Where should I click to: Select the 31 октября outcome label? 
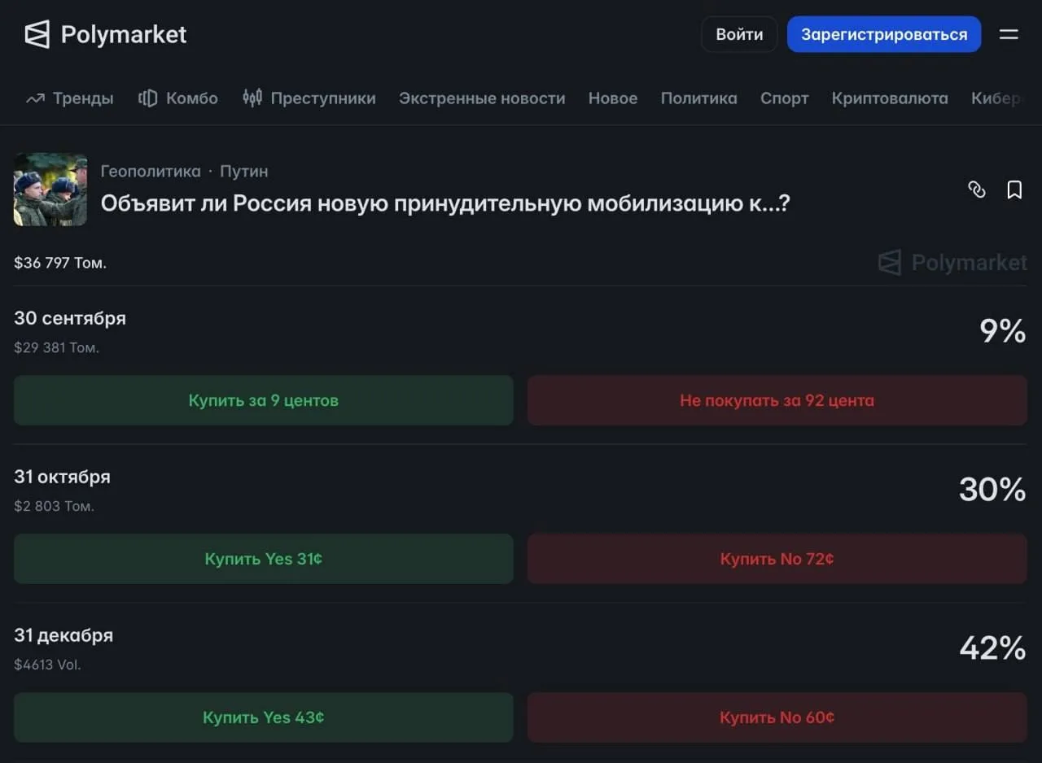click(62, 477)
